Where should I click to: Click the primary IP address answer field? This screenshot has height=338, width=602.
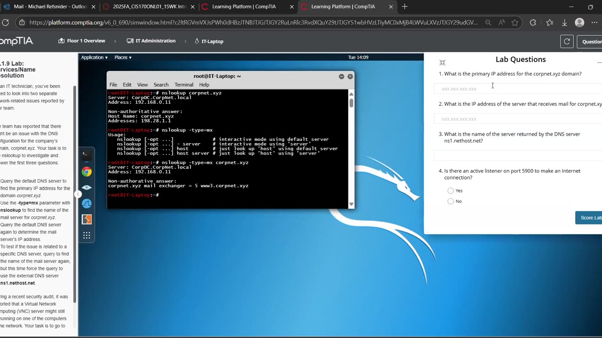(x=518, y=89)
